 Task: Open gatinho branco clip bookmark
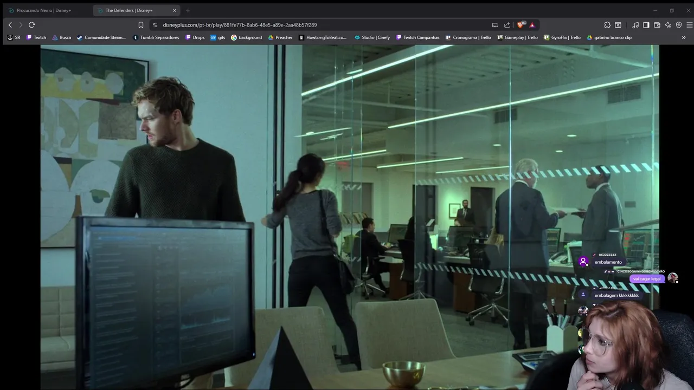[x=609, y=37]
